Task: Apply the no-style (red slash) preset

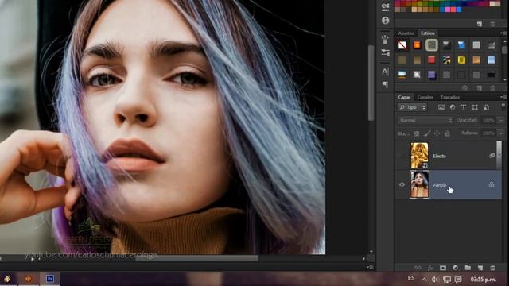Action: pyautogui.click(x=402, y=45)
